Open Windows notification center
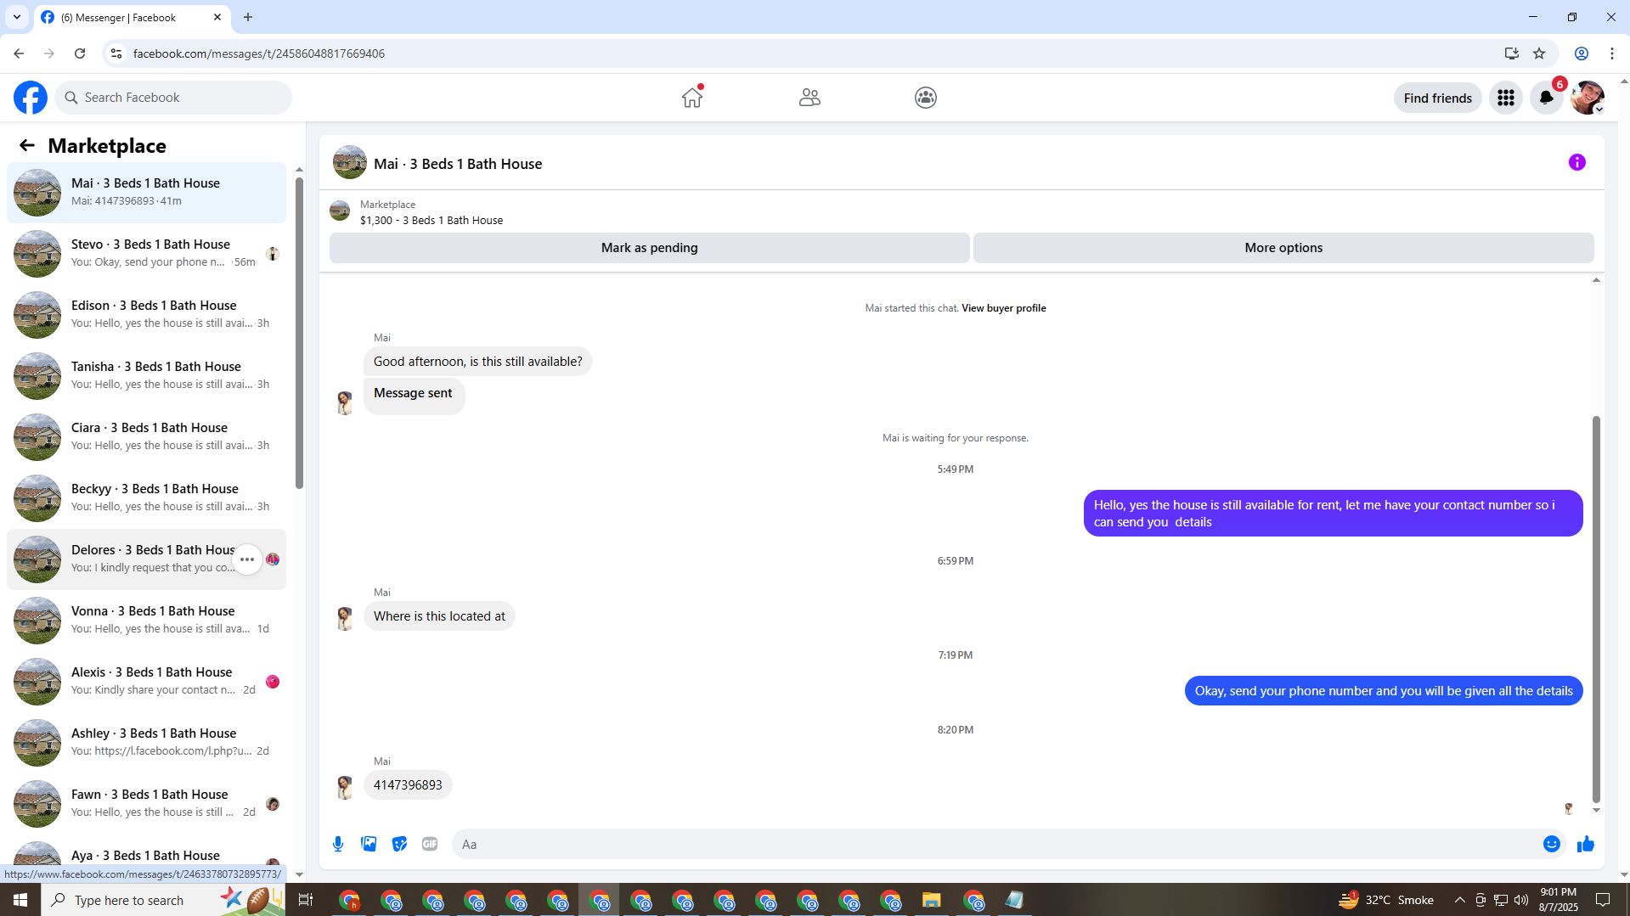Image resolution: width=1630 pixels, height=916 pixels. pyautogui.click(x=1604, y=900)
